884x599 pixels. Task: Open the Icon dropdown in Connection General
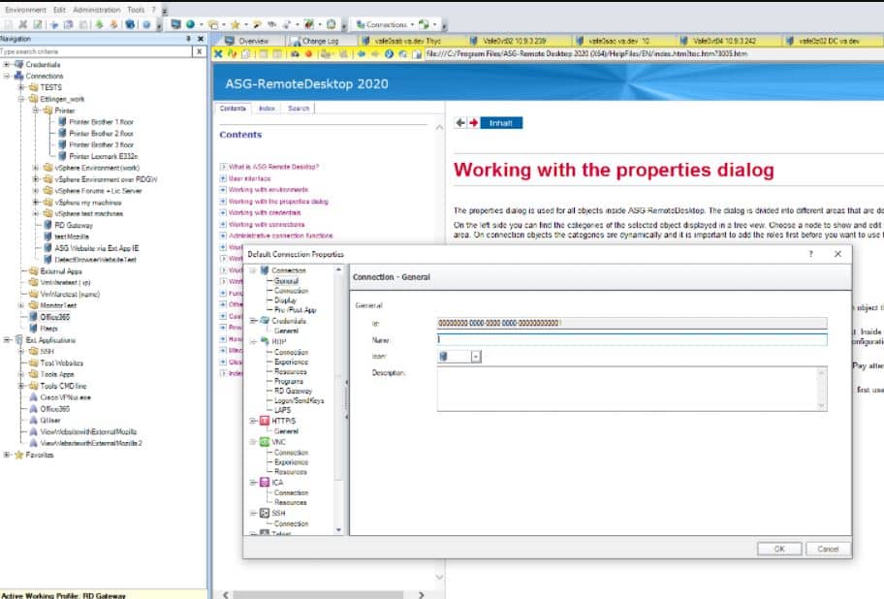[476, 357]
